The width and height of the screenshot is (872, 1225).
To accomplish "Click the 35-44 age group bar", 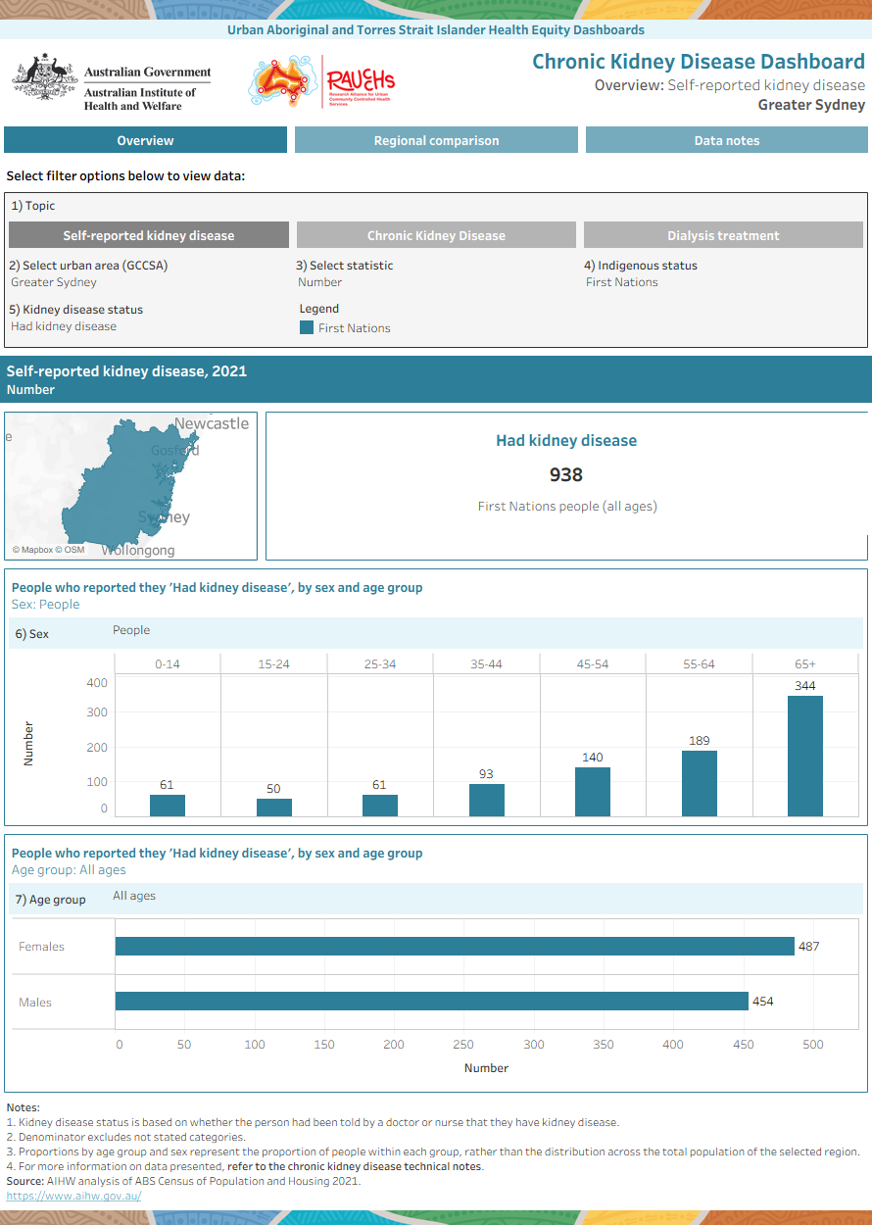I will point(487,800).
